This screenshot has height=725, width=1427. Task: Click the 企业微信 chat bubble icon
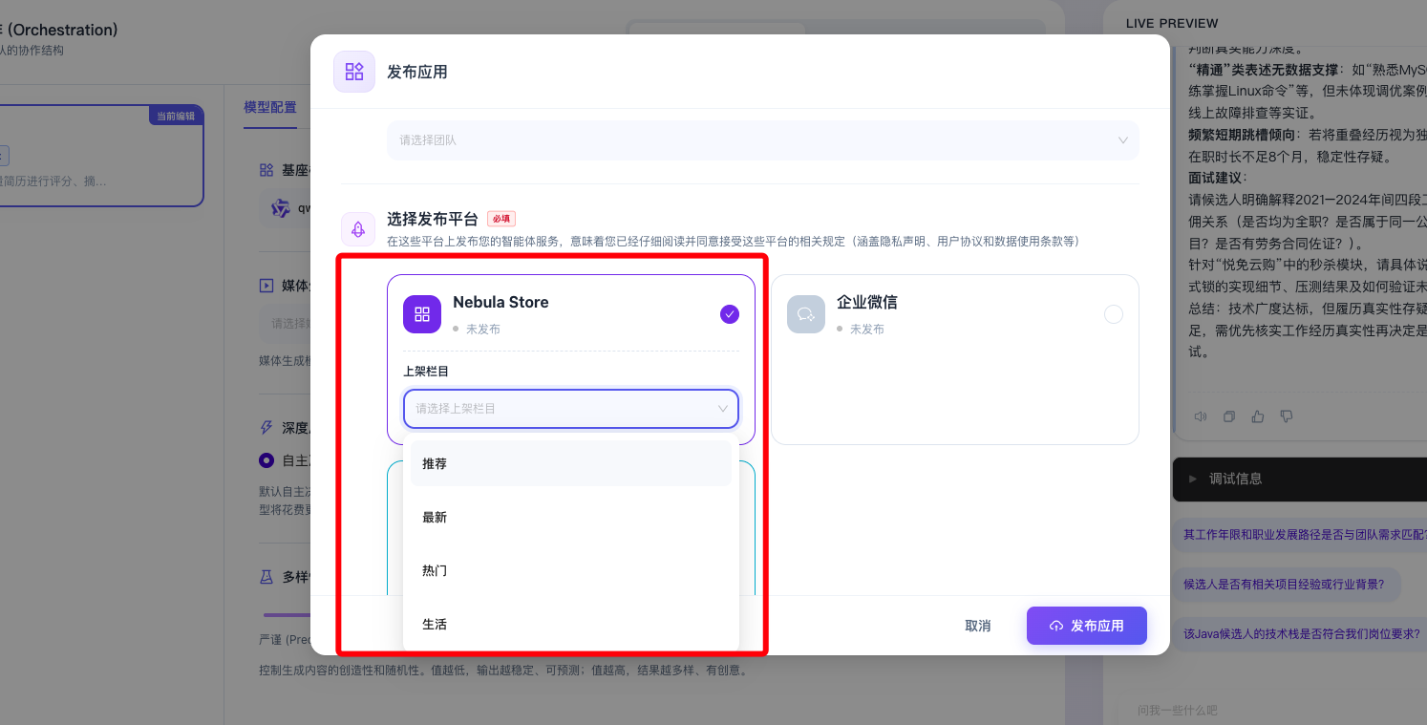(x=805, y=314)
